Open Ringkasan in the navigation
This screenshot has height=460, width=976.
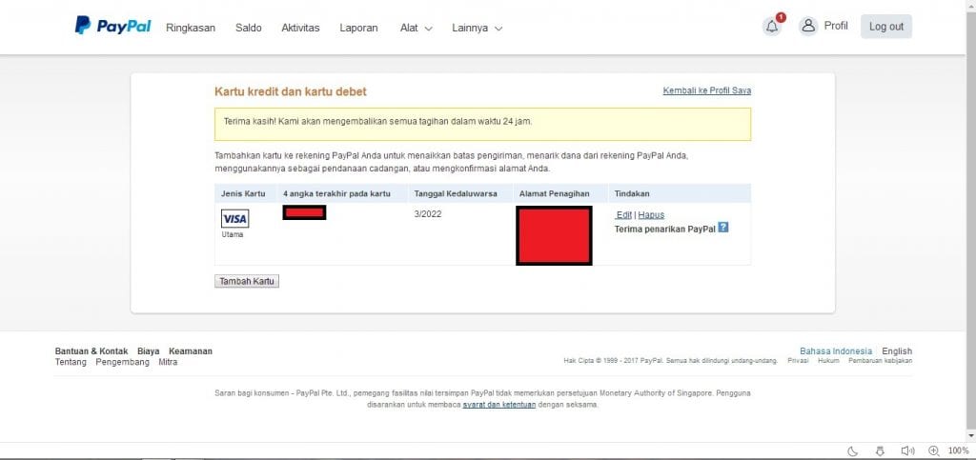point(191,28)
